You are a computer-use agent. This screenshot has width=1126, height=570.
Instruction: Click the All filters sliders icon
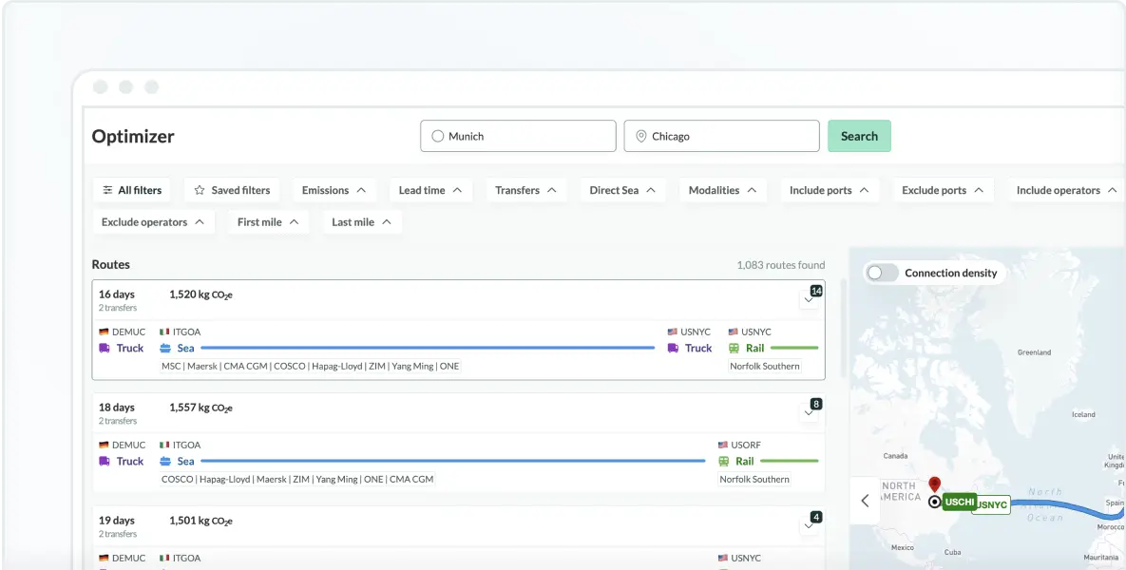click(108, 190)
